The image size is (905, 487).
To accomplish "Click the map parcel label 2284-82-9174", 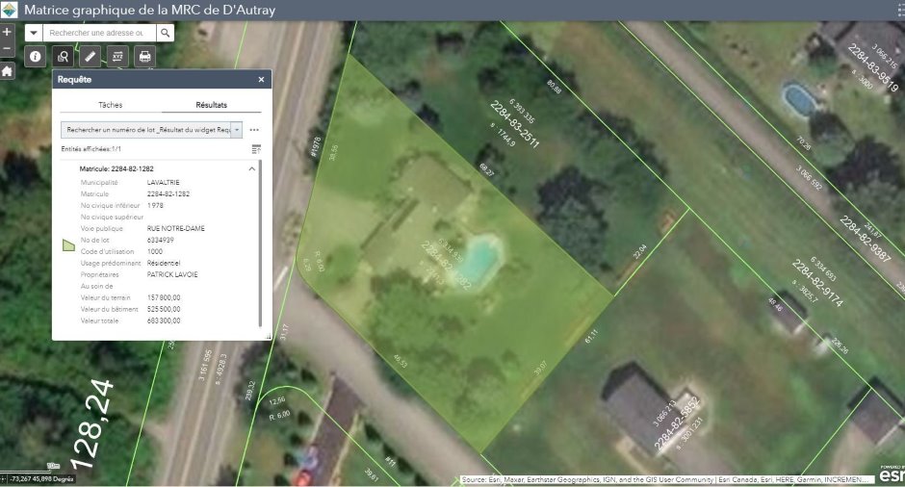I will click(x=817, y=283).
